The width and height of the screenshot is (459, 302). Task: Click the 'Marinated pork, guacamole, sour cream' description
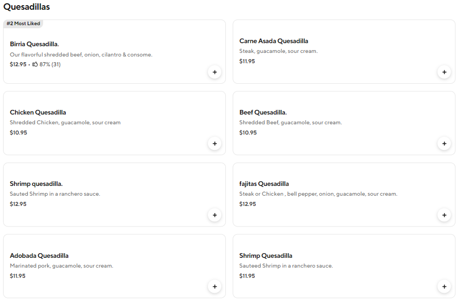point(62,266)
